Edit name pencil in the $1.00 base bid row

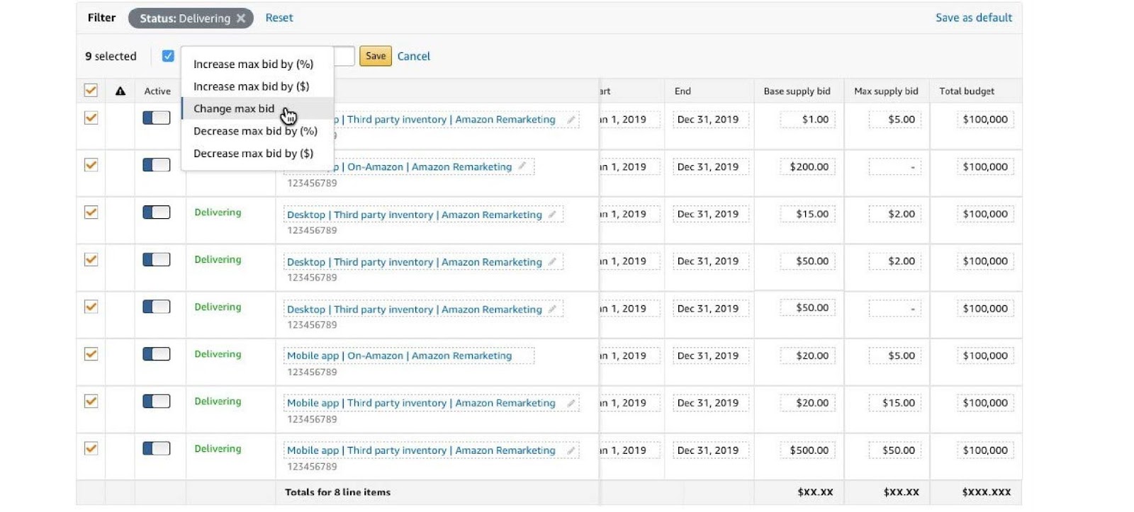click(x=571, y=120)
